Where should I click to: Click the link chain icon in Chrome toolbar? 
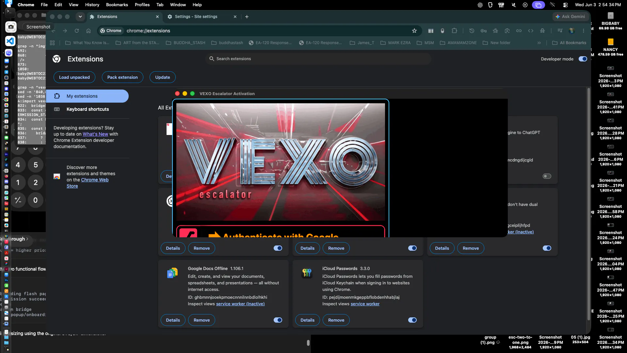click(x=519, y=31)
